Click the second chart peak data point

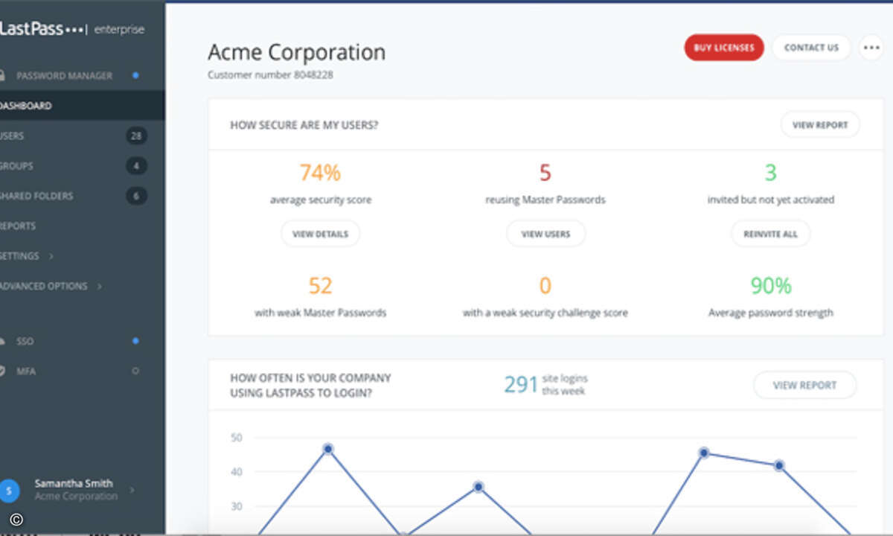click(x=478, y=487)
